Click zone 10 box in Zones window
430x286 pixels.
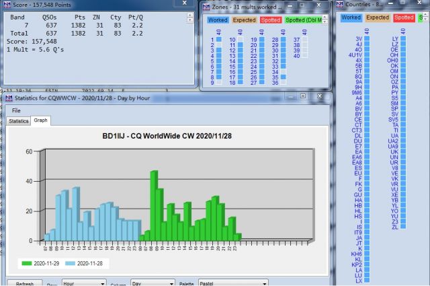coord(241,39)
